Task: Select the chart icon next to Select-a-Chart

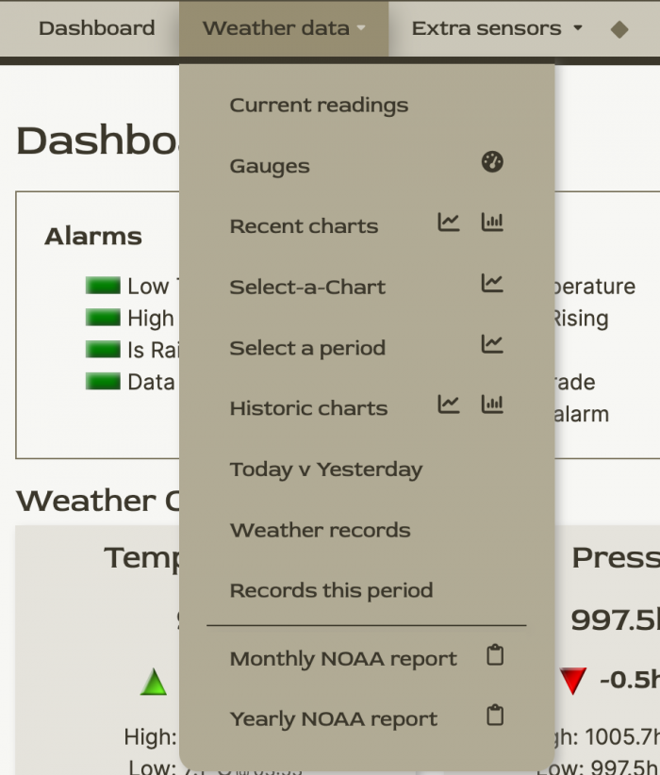Action: click(x=491, y=284)
